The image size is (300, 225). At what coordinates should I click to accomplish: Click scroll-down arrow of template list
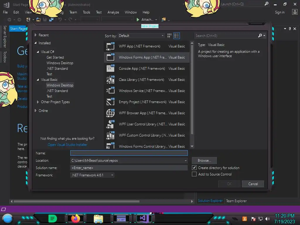click(x=192, y=146)
